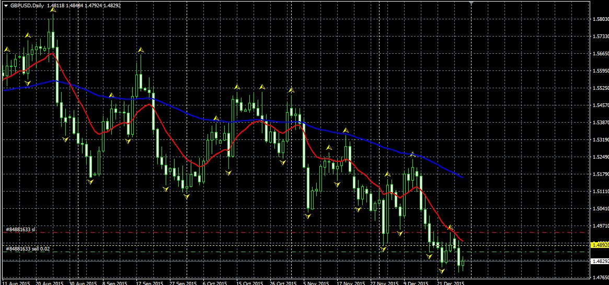Select the #84881633 sl stop loss label
609x285 pixels.
coord(20,230)
